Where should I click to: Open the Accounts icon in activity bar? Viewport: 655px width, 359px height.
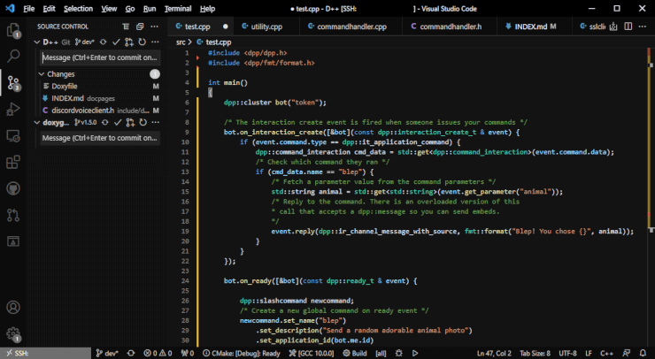[x=13, y=308]
